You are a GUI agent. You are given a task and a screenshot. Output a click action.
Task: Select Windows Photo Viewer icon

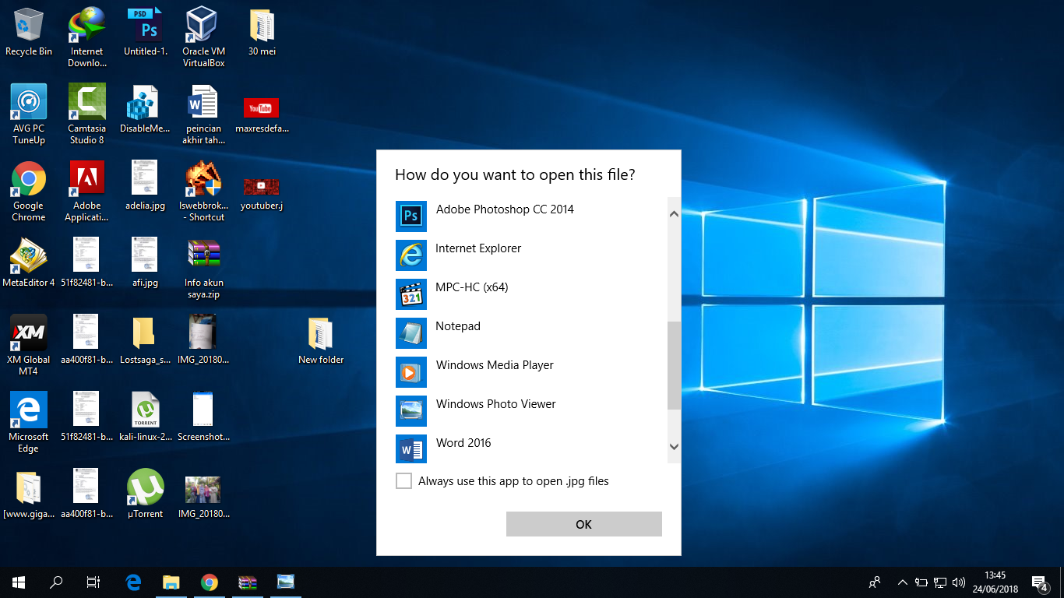point(411,411)
